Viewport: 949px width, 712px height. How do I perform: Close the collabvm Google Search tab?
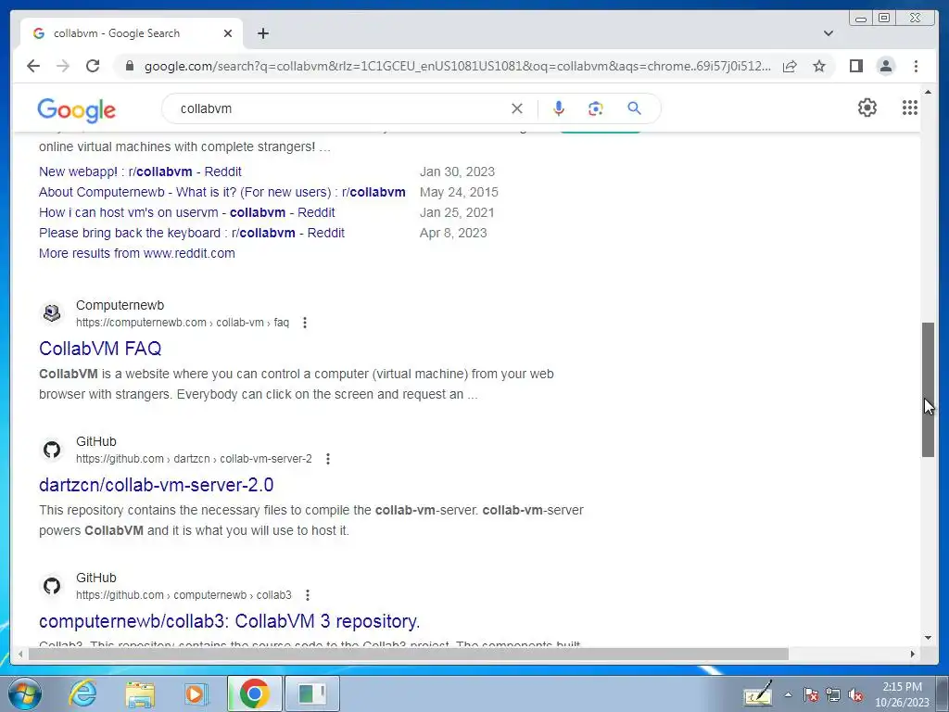(x=228, y=33)
